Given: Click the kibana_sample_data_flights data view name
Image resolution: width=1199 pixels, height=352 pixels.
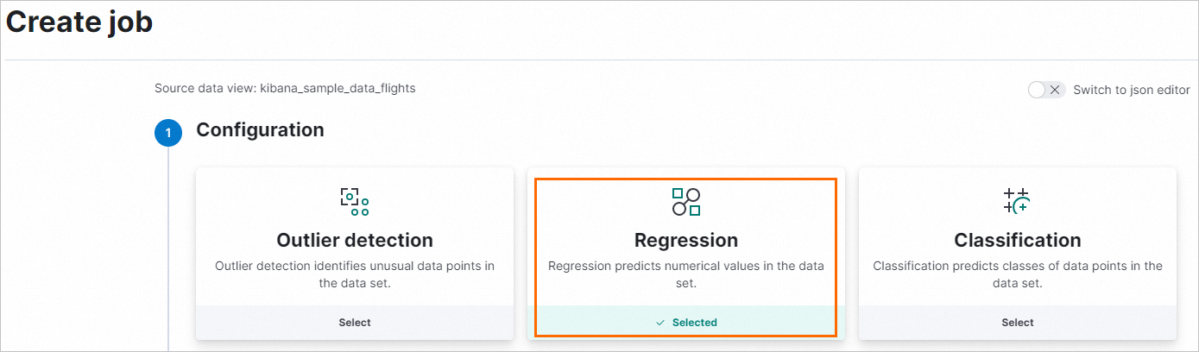Looking at the screenshot, I should (x=338, y=88).
